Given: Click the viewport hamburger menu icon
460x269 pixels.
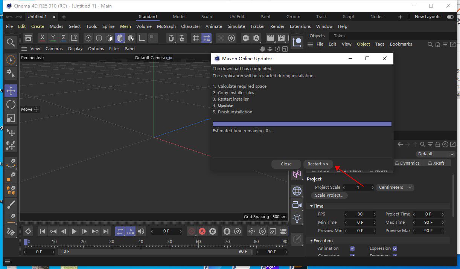Looking at the screenshot, I should coord(24,49).
